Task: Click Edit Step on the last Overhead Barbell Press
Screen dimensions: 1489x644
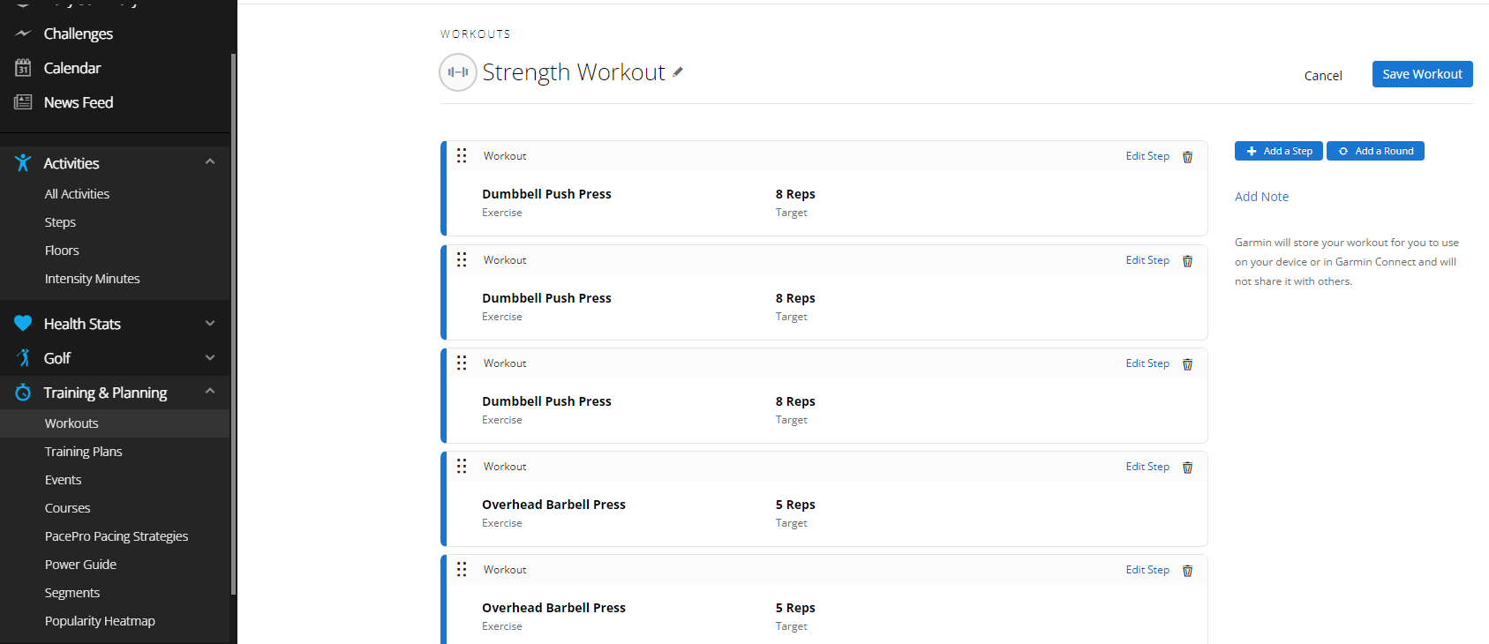Action: coord(1147,570)
